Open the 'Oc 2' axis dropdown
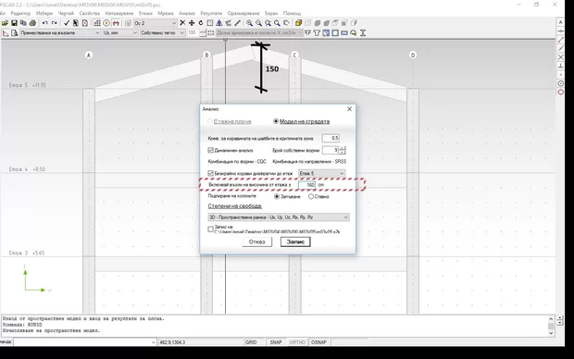The height and width of the screenshot is (359, 574). coord(156,23)
